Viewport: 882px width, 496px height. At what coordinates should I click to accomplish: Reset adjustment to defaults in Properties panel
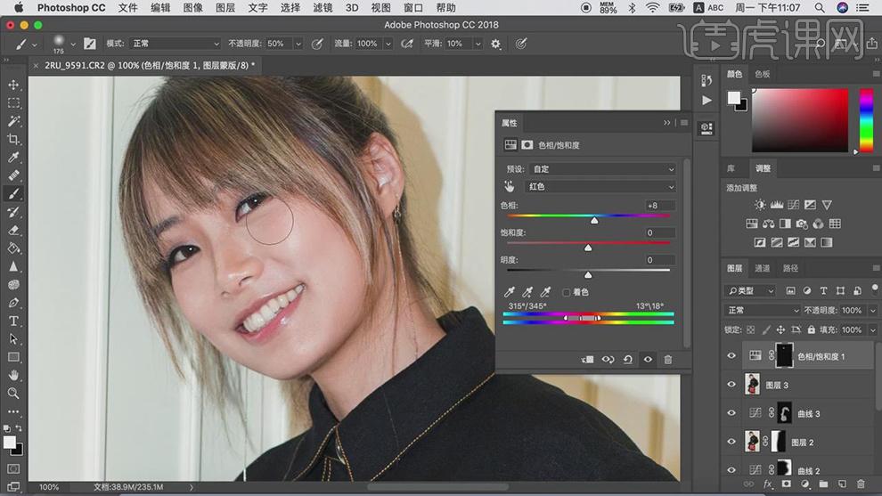point(628,360)
